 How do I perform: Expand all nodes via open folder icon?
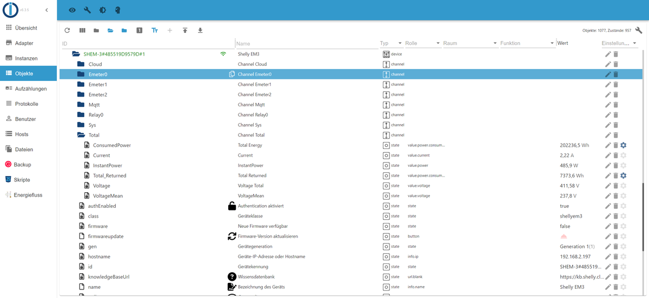tap(110, 31)
